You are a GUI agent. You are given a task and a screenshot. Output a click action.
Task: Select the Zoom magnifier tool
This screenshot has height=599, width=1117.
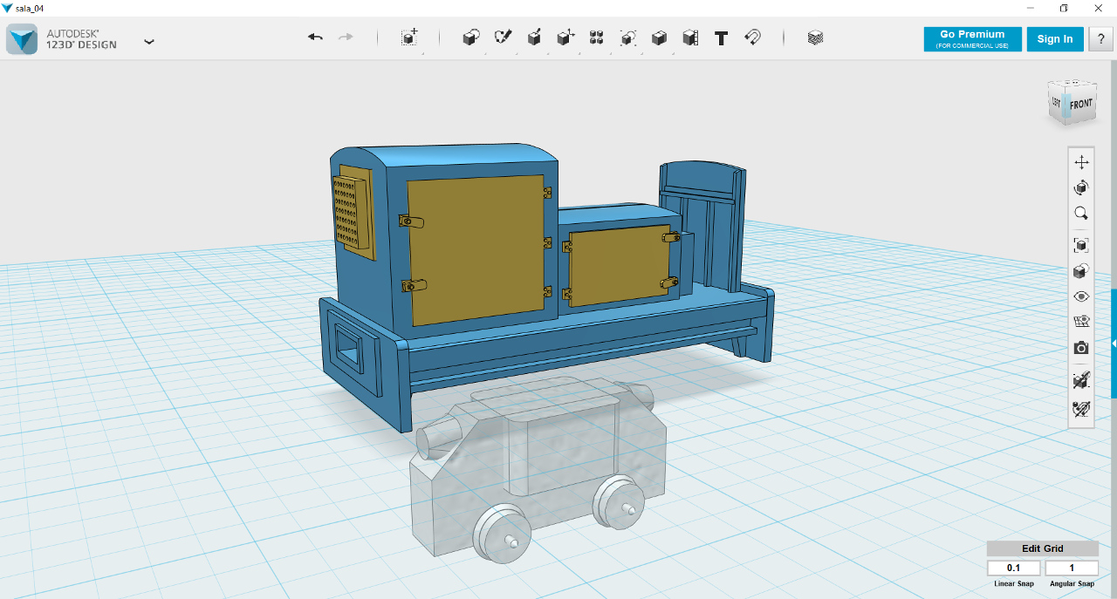[x=1081, y=213]
